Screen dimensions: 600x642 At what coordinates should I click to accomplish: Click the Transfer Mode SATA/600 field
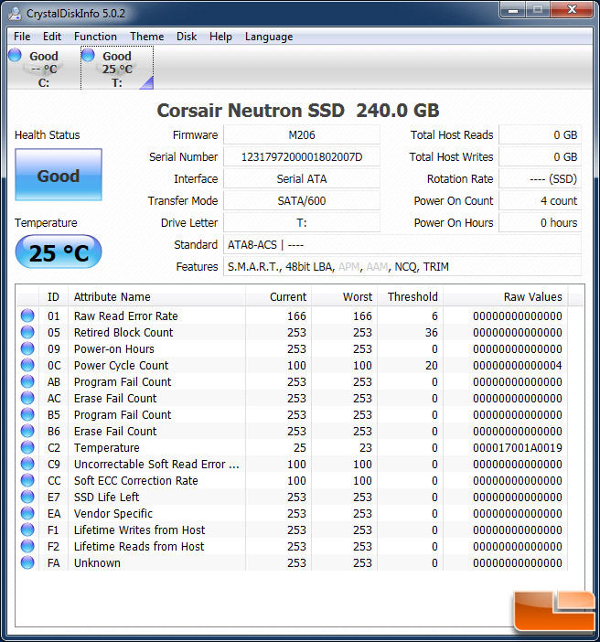coord(302,201)
